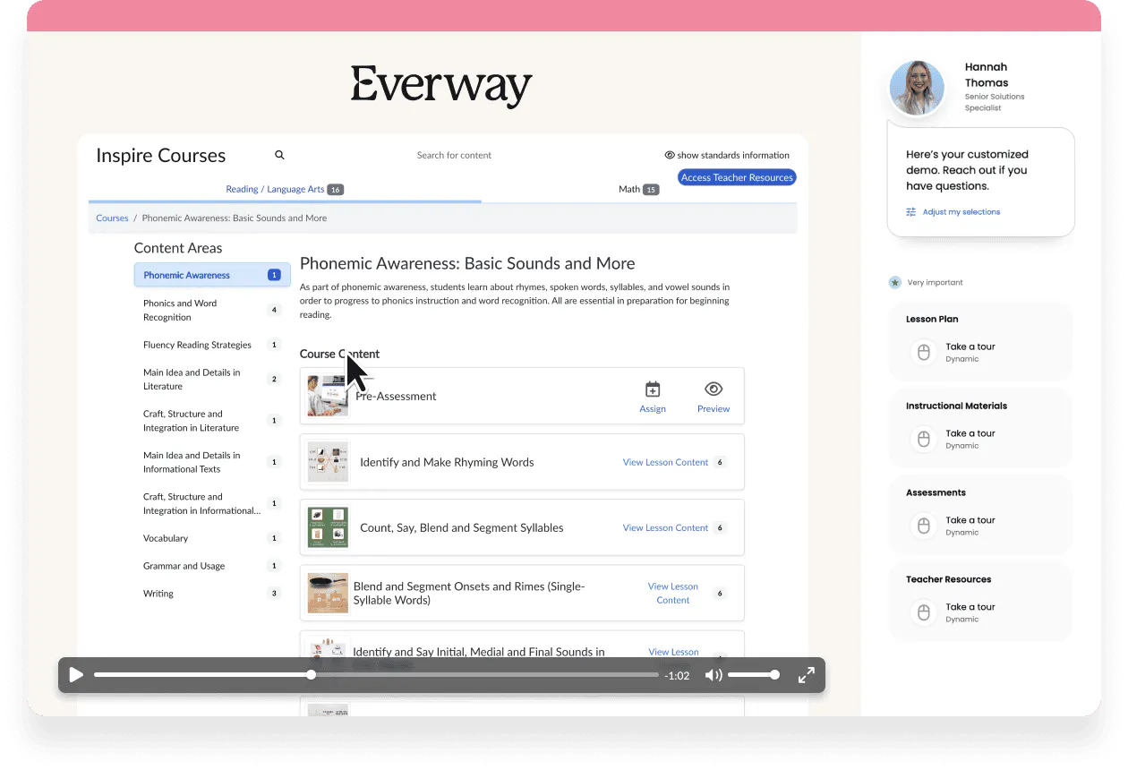The image size is (1128, 770).
Task: Click Access Teacher Resources button
Action: [737, 177]
